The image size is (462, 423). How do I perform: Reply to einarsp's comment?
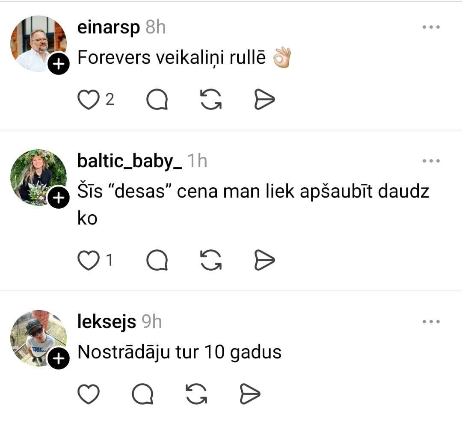[157, 99]
